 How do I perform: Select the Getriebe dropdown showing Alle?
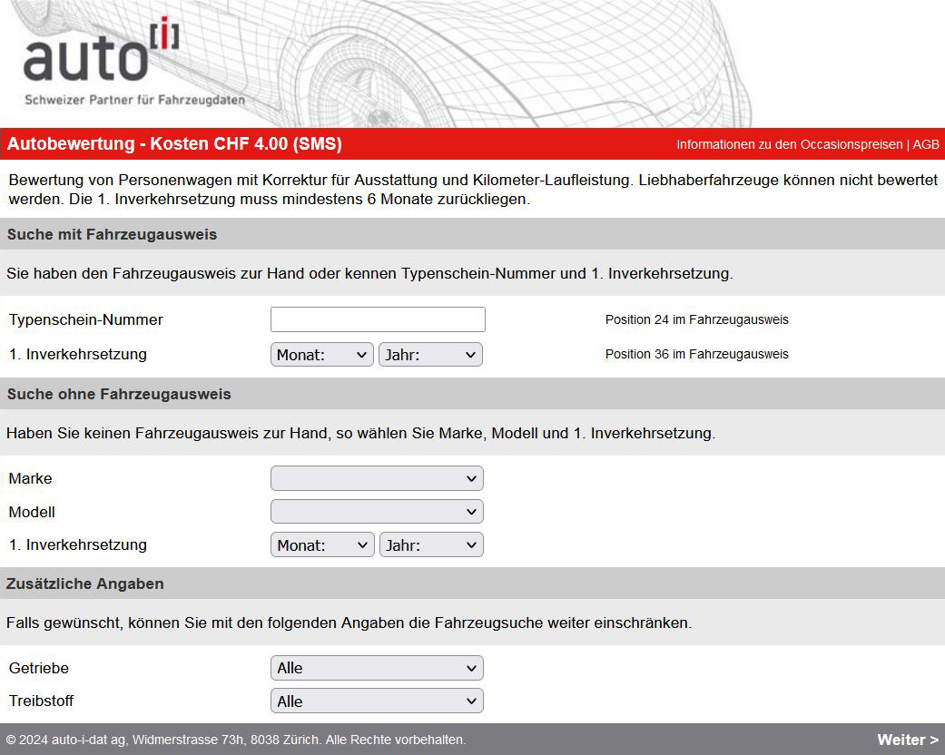tap(377, 668)
